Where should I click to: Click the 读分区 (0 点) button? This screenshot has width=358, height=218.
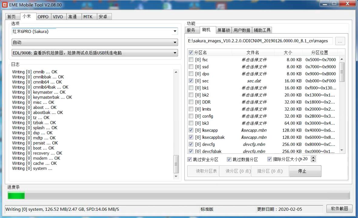pyautogui.click(x=235, y=171)
